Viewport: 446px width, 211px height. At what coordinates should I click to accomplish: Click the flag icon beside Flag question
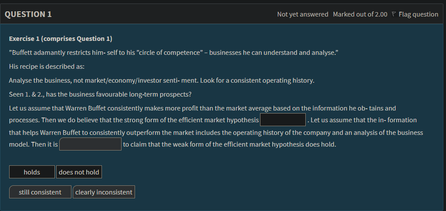[x=393, y=14]
